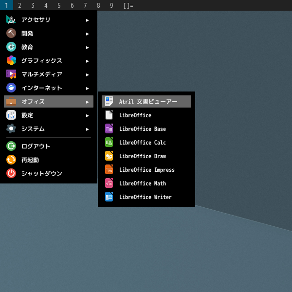Image resolution: width=292 pixels, height=292 pixels.
Task: Click the 設定 sliders icon
Action: coord(11,115)
